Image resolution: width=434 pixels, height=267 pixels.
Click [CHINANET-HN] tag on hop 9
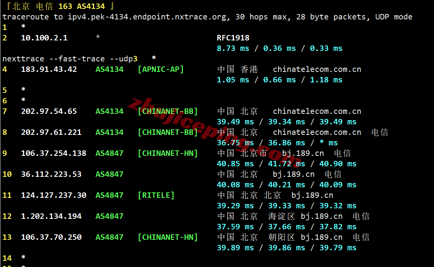click(168, 154)
